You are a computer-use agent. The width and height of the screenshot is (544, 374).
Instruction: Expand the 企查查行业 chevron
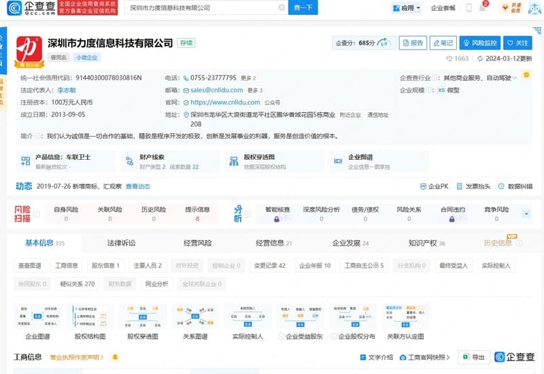click(x=515, y=78)
